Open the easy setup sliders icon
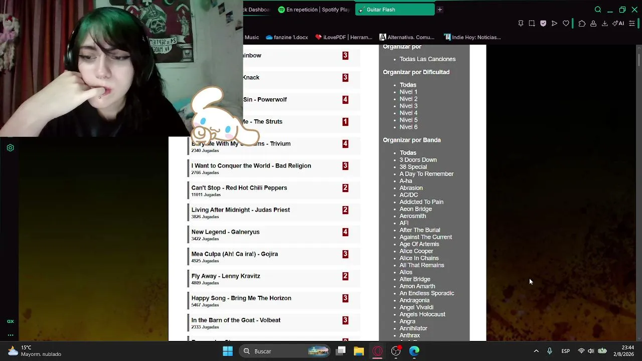This screenshot has width=642, height=361. coord(632,24)
